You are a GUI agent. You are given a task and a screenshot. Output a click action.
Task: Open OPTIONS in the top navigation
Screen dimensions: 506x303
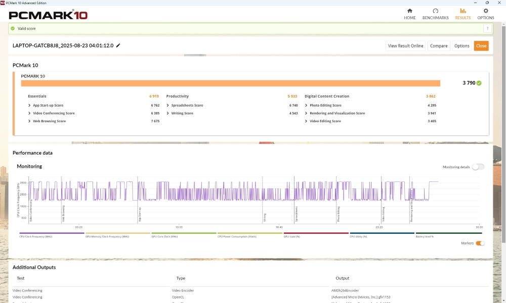486,14
